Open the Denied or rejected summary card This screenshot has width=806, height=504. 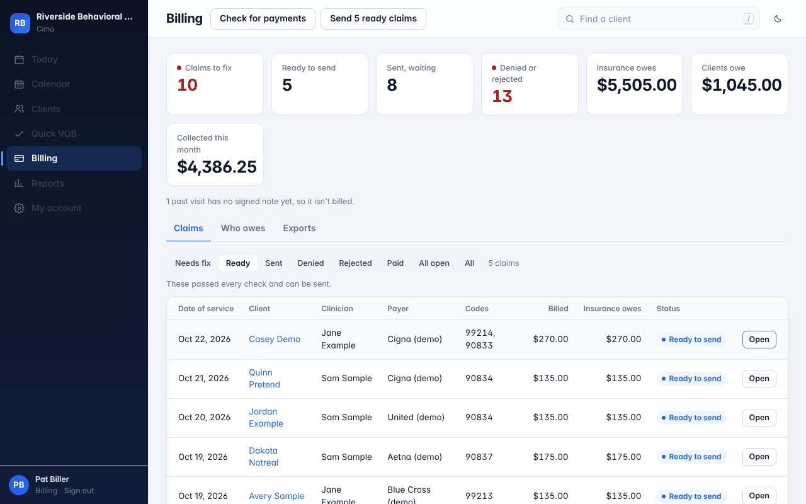tap(530, 84)
